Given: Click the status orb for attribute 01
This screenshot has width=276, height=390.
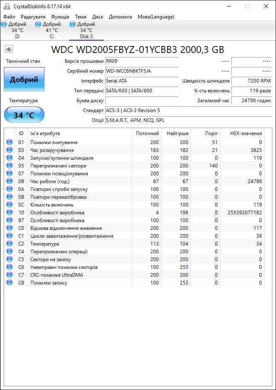Looking at the screenshot, I should (x=9, y=142).
